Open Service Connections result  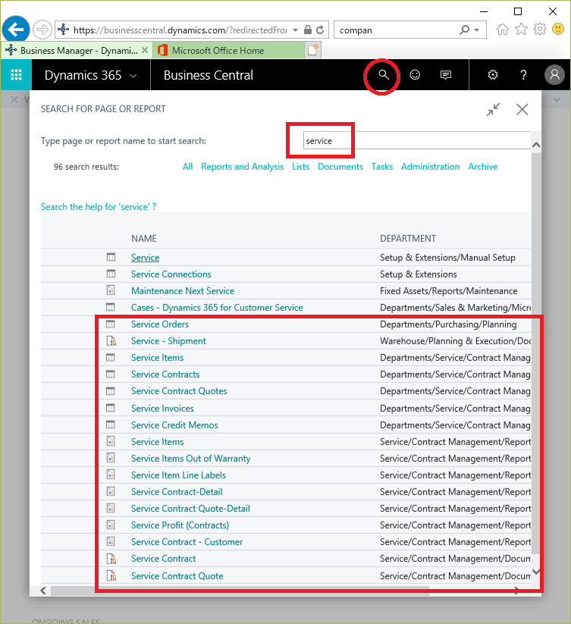coord(171,274)
